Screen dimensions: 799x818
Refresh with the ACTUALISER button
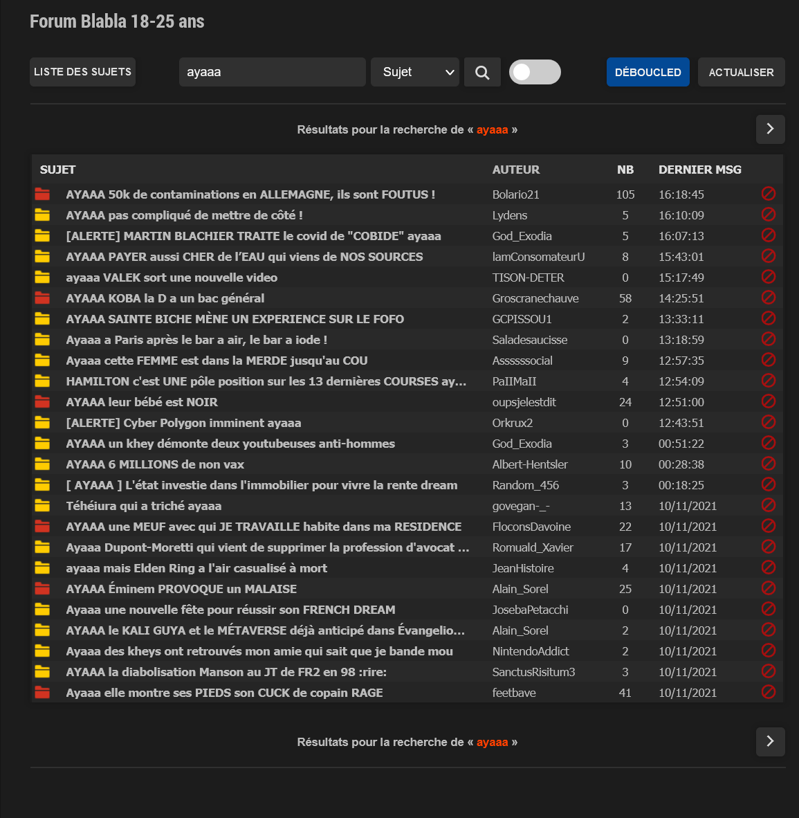(x=741, y=72)
